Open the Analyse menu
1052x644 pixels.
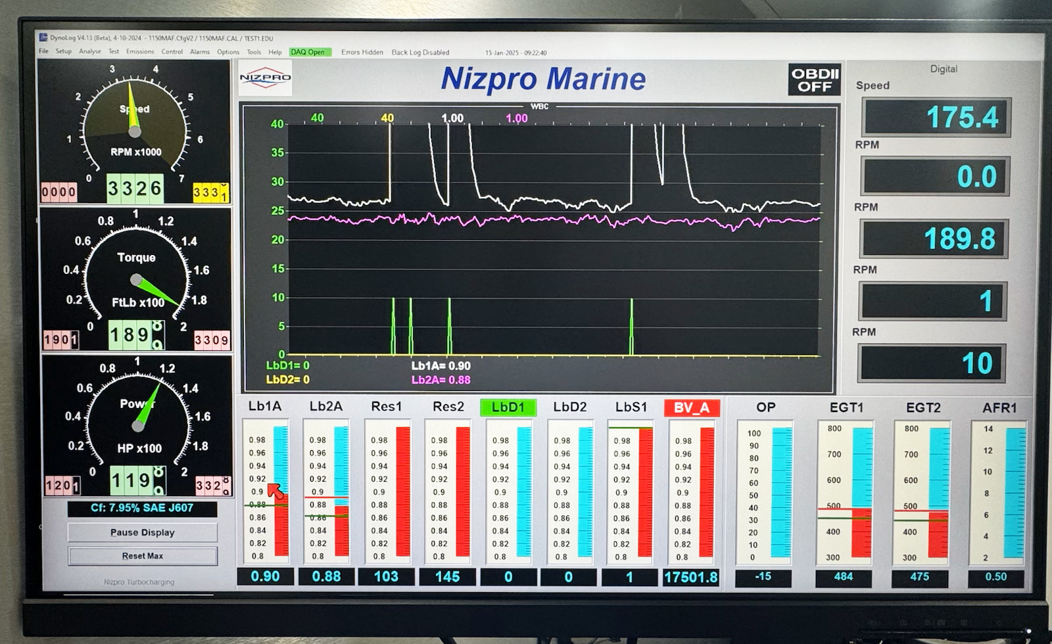(x=90, y=51)
